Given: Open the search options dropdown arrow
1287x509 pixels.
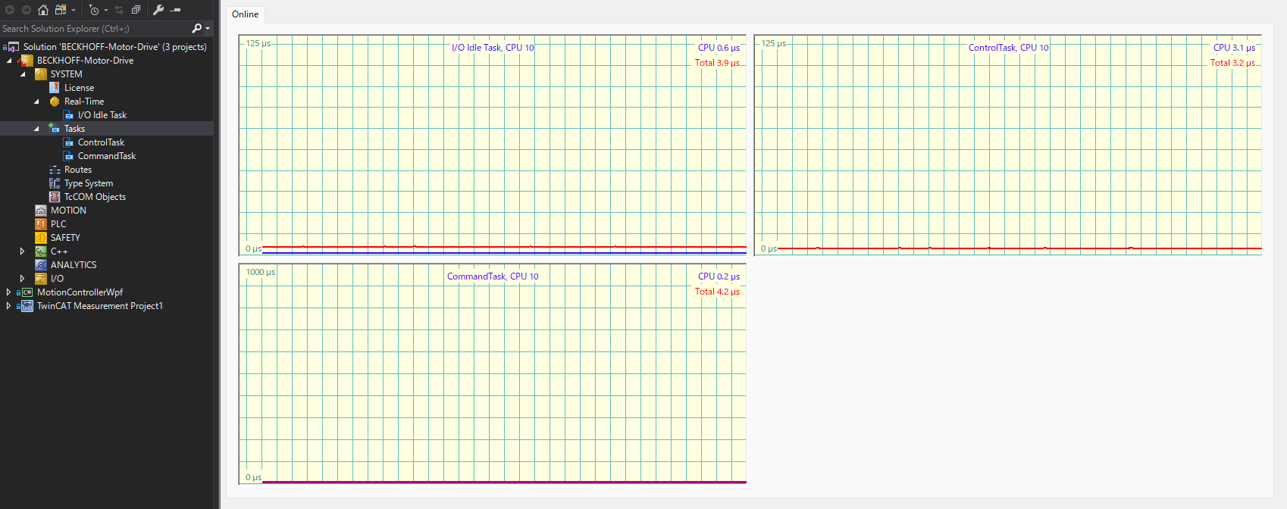Looking at the screenshot, I should pyautogui.click(x=208, y=29).
